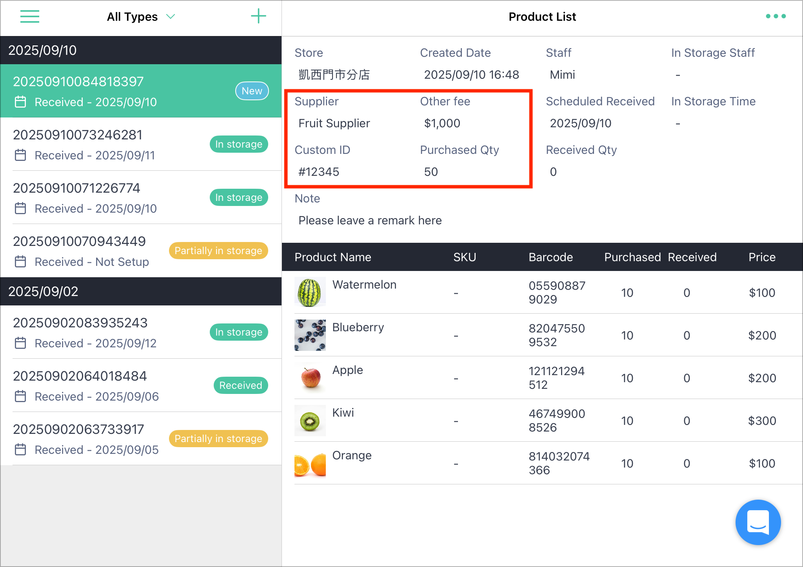
Task: Tap Partially in storage badge on 20250910070943449
Action: 218,251
